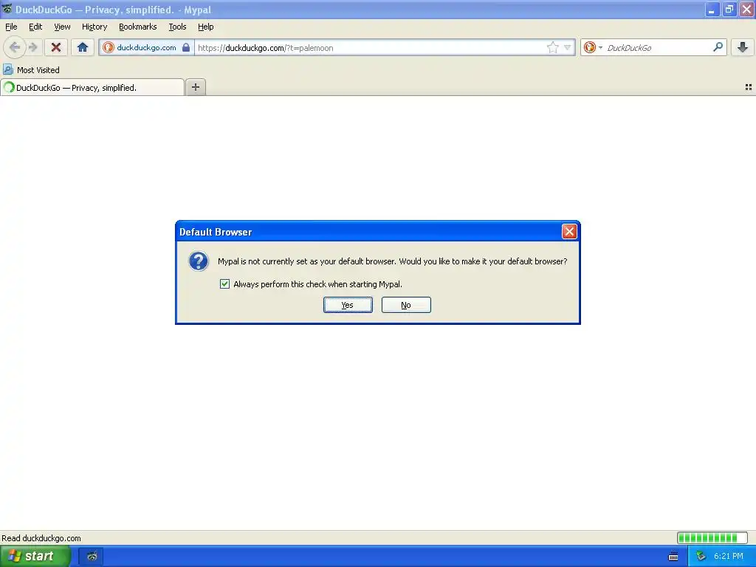The height and width of the screenshot is (567, 756).
Task: Open the URL history dropdown arrow
Action: pos(568,47)
